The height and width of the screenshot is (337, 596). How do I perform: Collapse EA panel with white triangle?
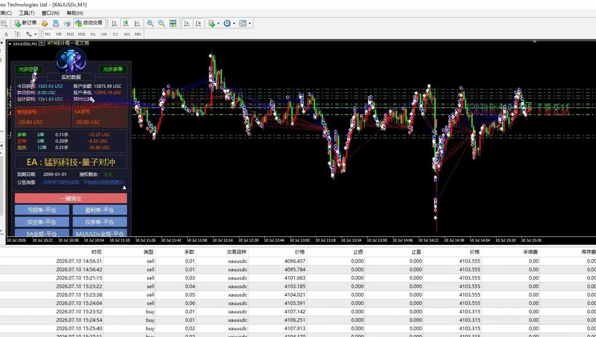click(x=124, y=188)
